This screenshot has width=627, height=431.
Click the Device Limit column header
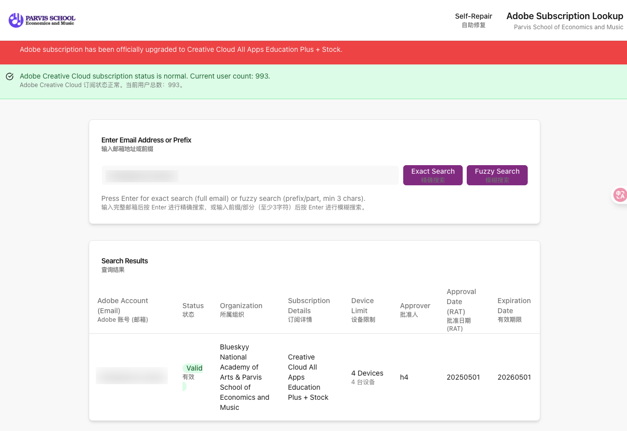pos(363,309)
